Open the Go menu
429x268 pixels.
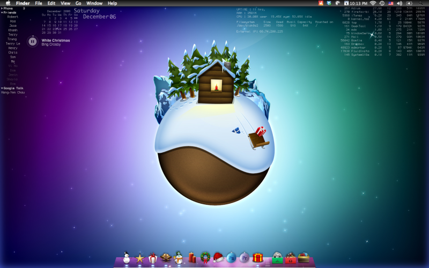[x=78, y=3]
